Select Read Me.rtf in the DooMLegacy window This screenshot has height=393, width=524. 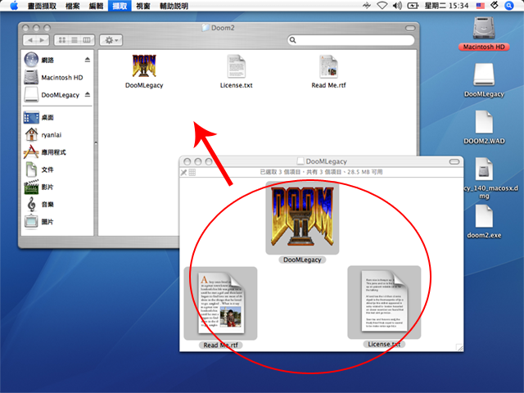point(220,304)
